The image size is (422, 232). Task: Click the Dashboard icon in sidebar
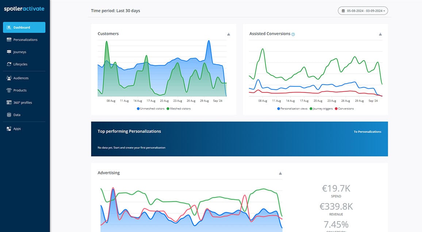(x=9, y=27)
